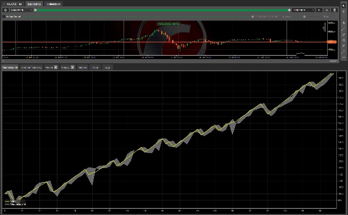The height and width of the screenshot is (215, 348).
Task: Click the orange current price label
Action: [332, 42]
